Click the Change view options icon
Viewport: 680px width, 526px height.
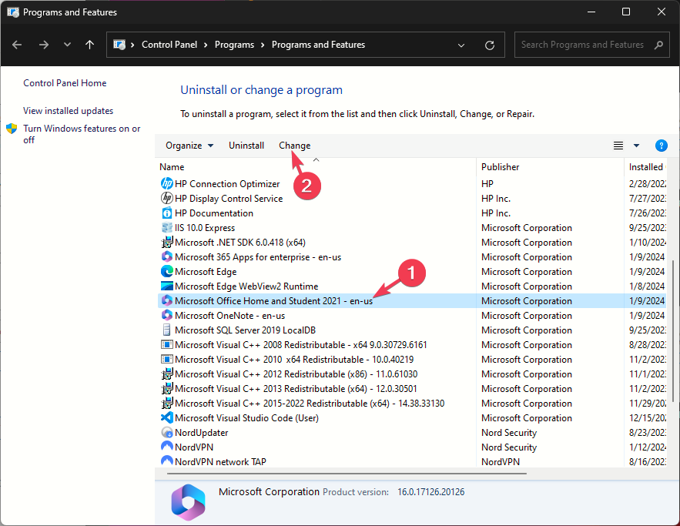click(x=618, y=146)
